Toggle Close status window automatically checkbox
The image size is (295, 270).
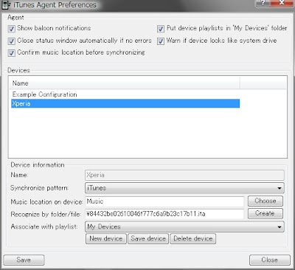12,41
